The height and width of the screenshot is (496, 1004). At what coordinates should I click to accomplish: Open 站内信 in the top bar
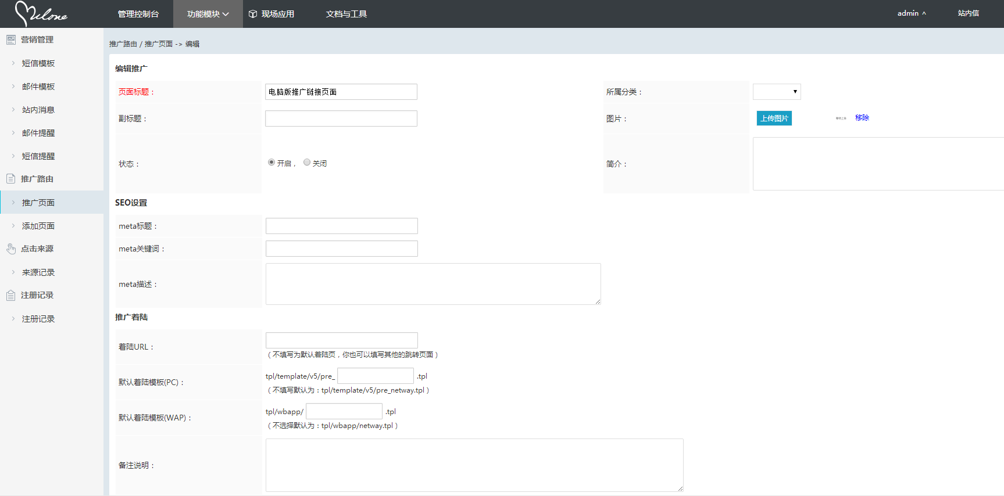click(968, 13)
